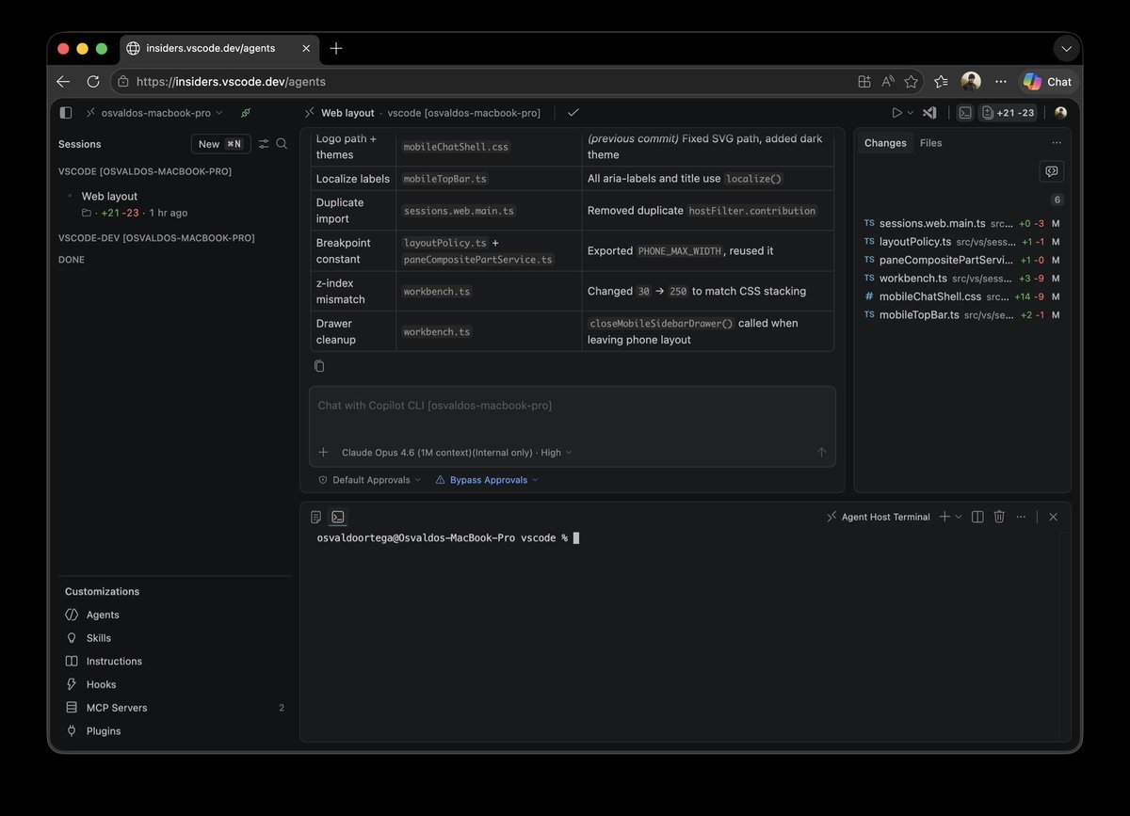Click the Agent Host Terminal label
1130x816 pixels.
[x=878, y=517]
